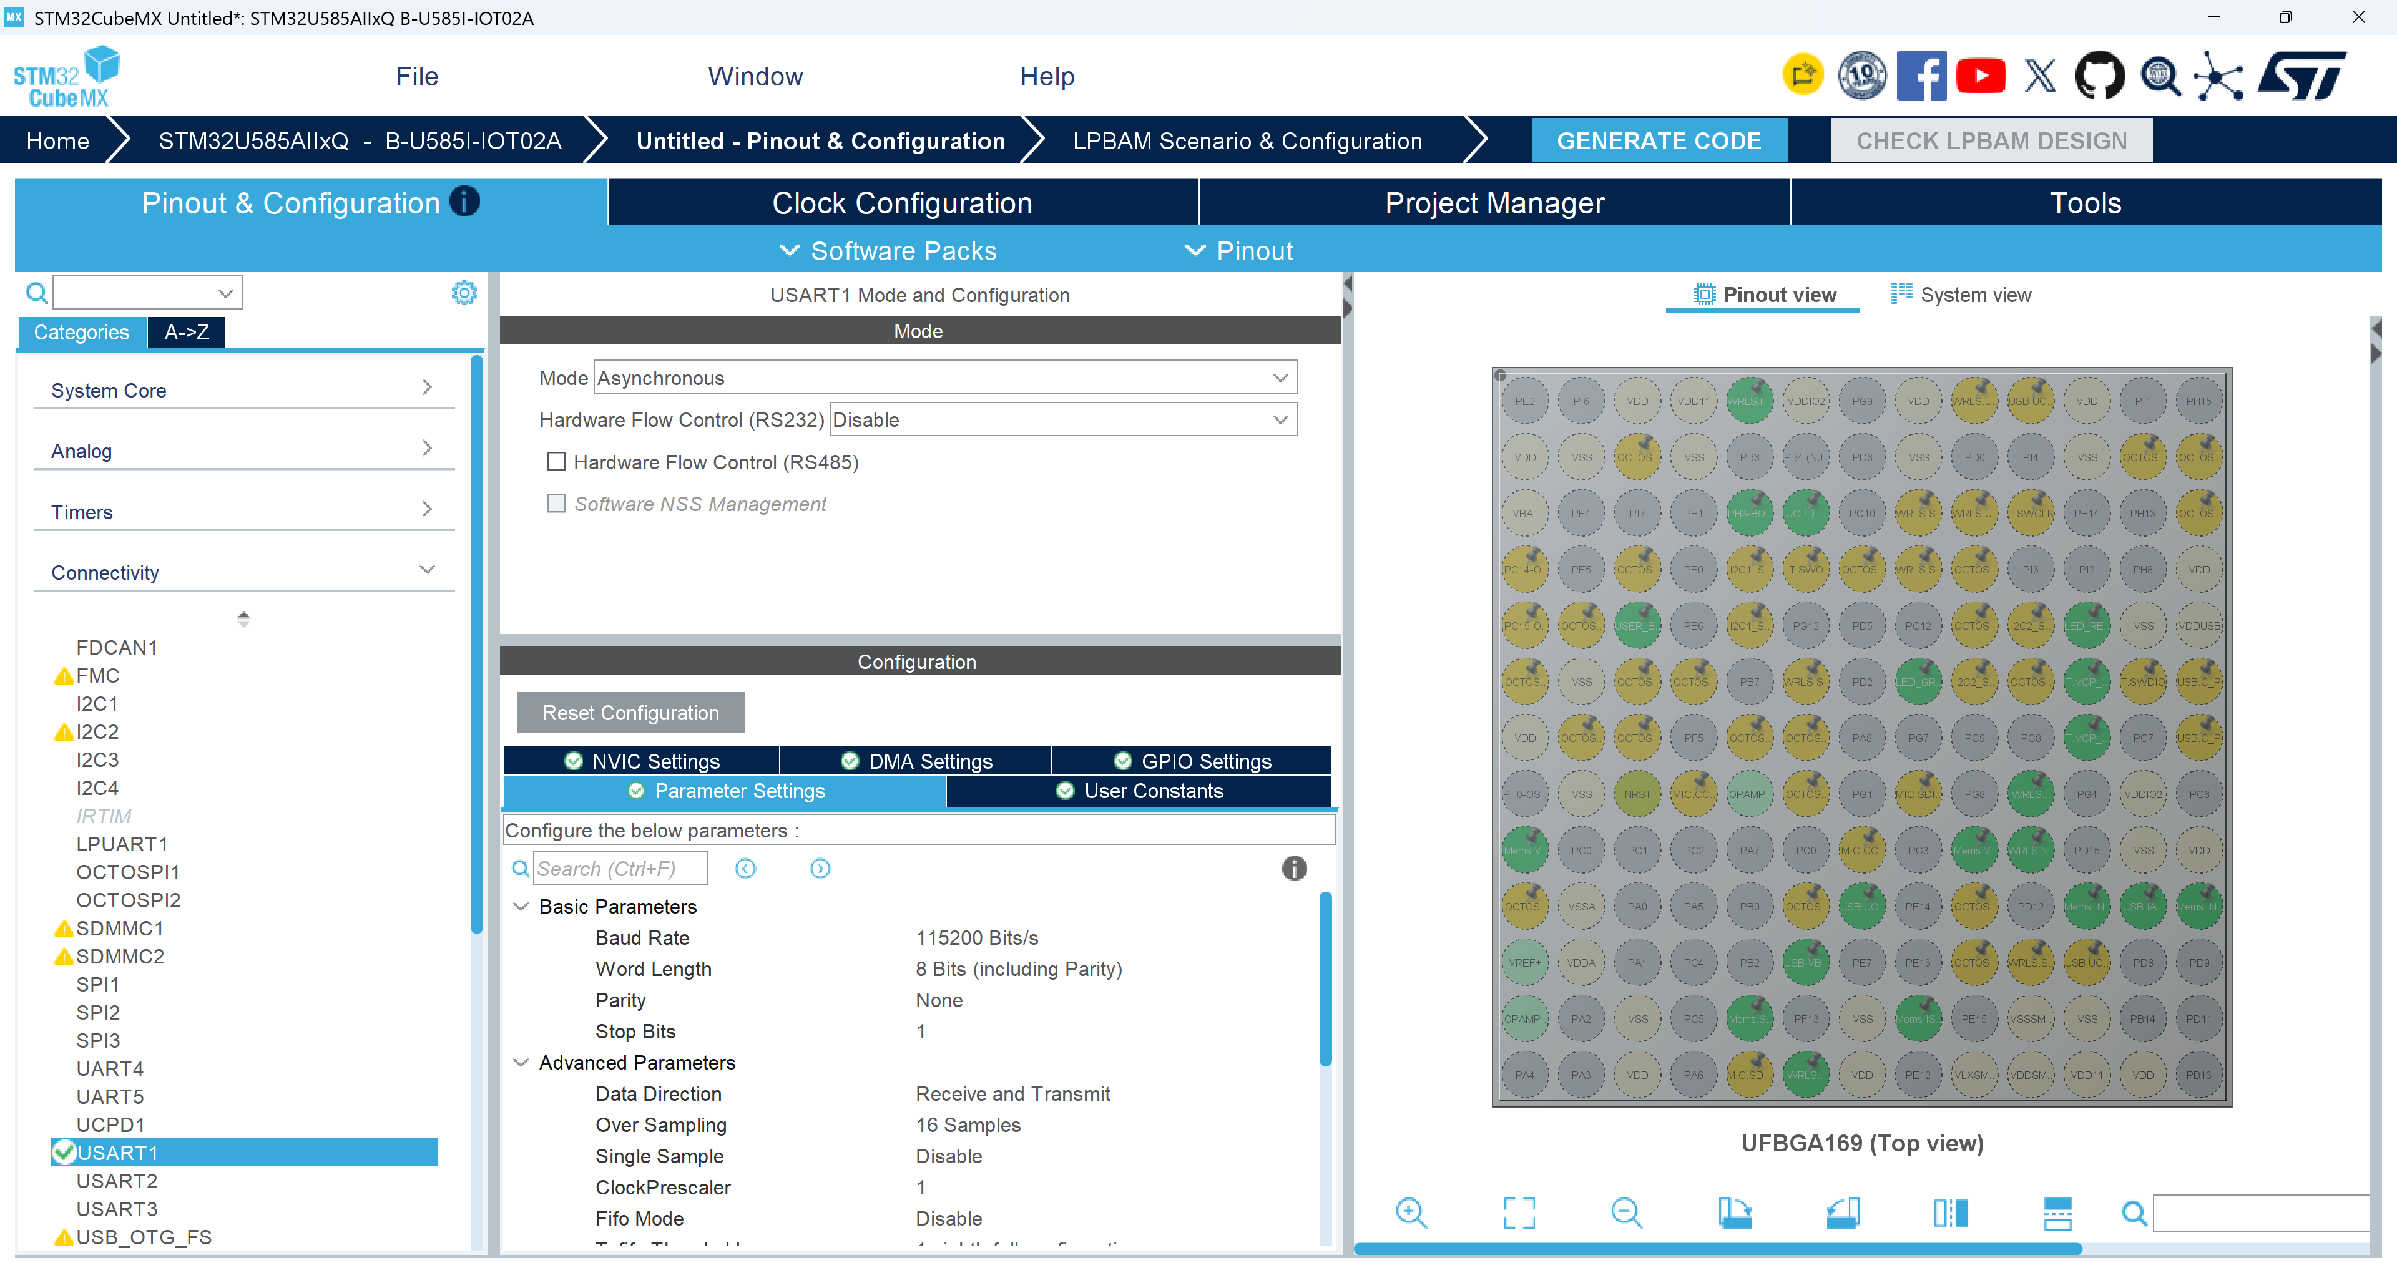This screenshot has height=1273, width=2397.
Task: Collapse the Connectivity category
Action: [x=244, y=572]
